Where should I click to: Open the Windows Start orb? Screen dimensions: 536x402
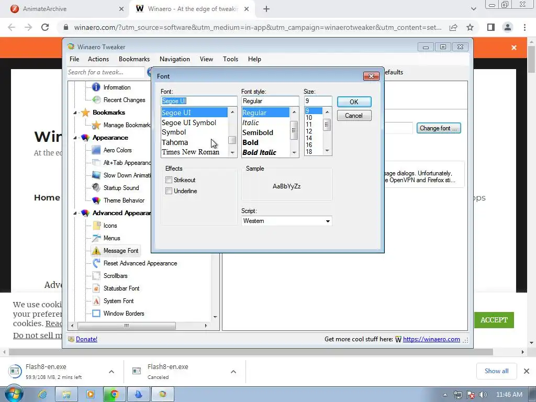coord(14,394)
